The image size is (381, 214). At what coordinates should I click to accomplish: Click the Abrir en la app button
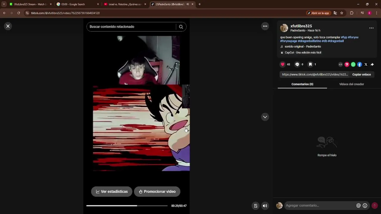pyautogui.click(x=318, y=13)
